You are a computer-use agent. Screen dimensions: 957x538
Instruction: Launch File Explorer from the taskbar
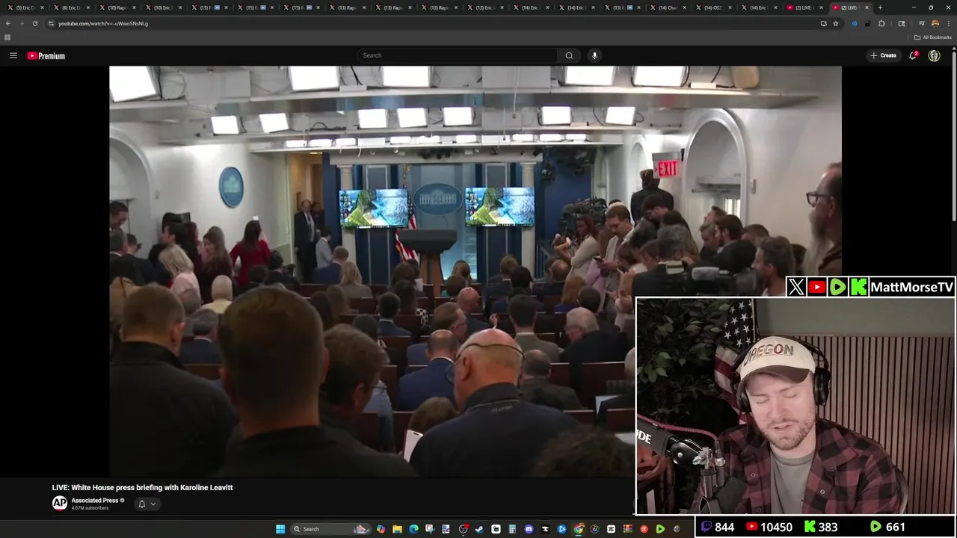click(397, 529)
